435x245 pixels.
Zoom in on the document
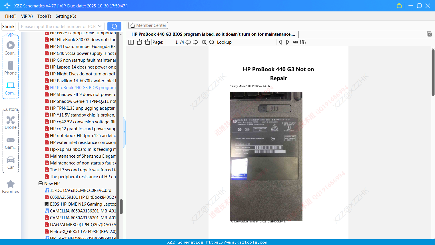point(204,42)
